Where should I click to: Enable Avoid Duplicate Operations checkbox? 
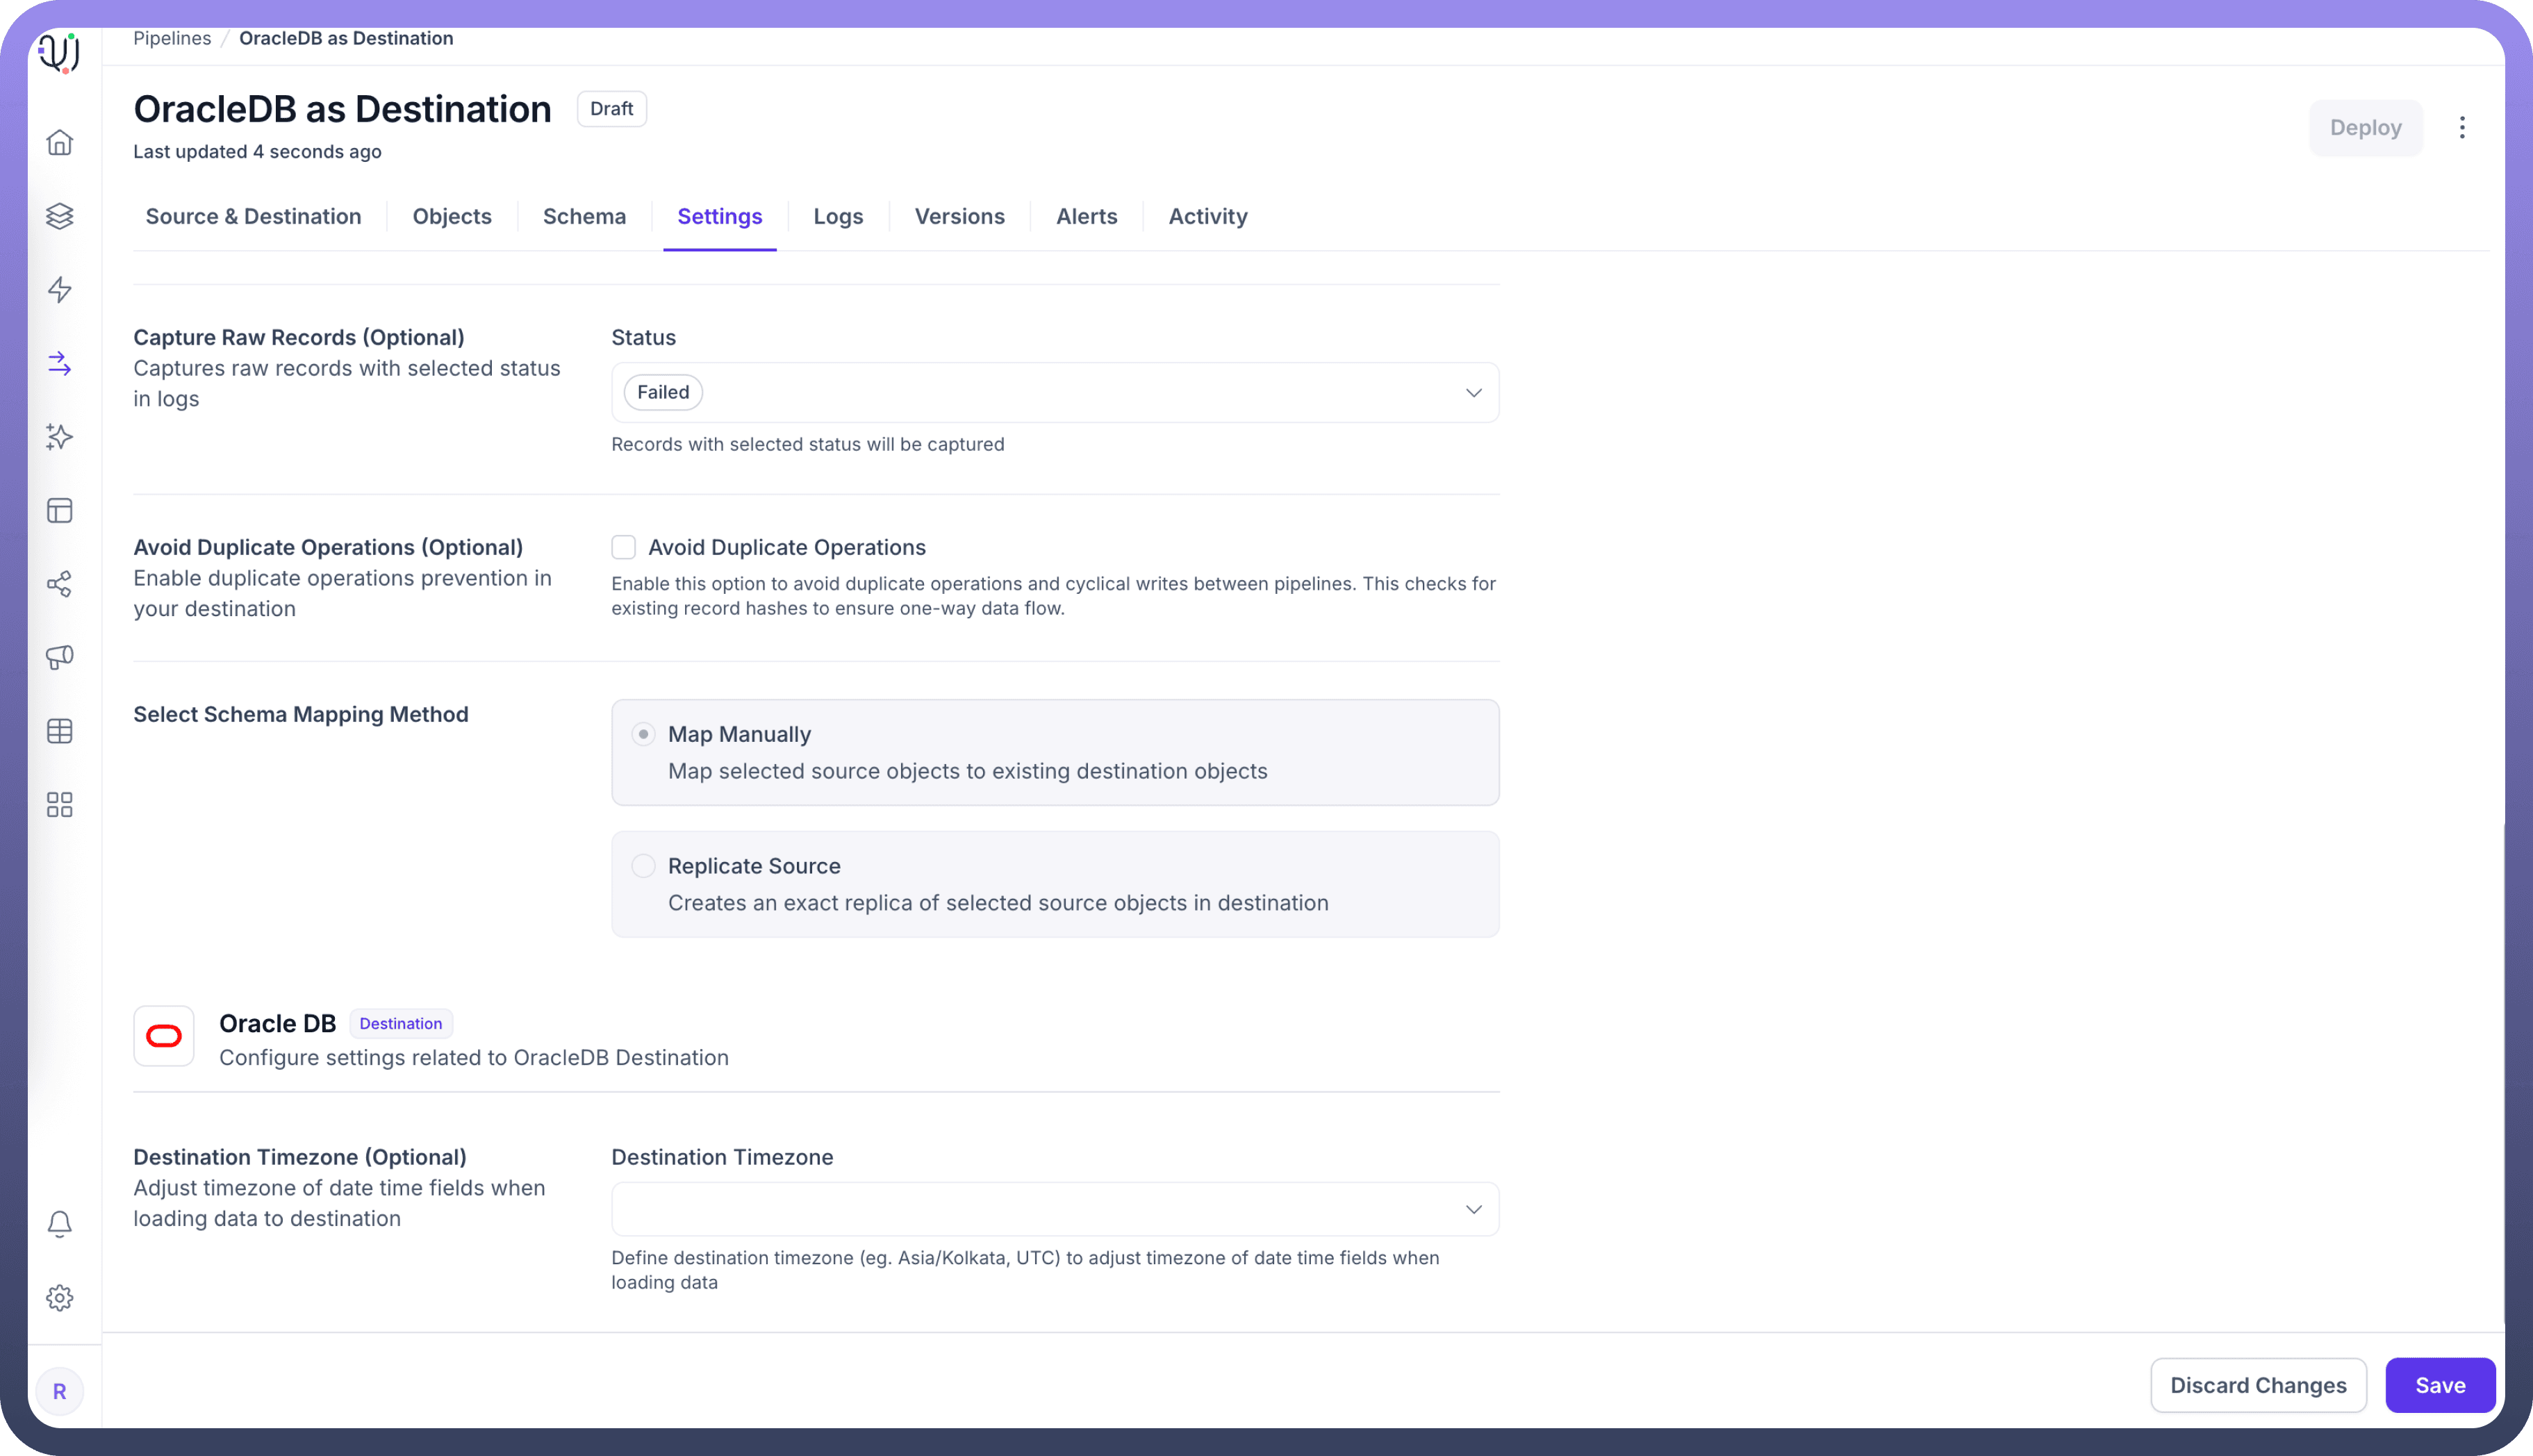pos(623,547)
